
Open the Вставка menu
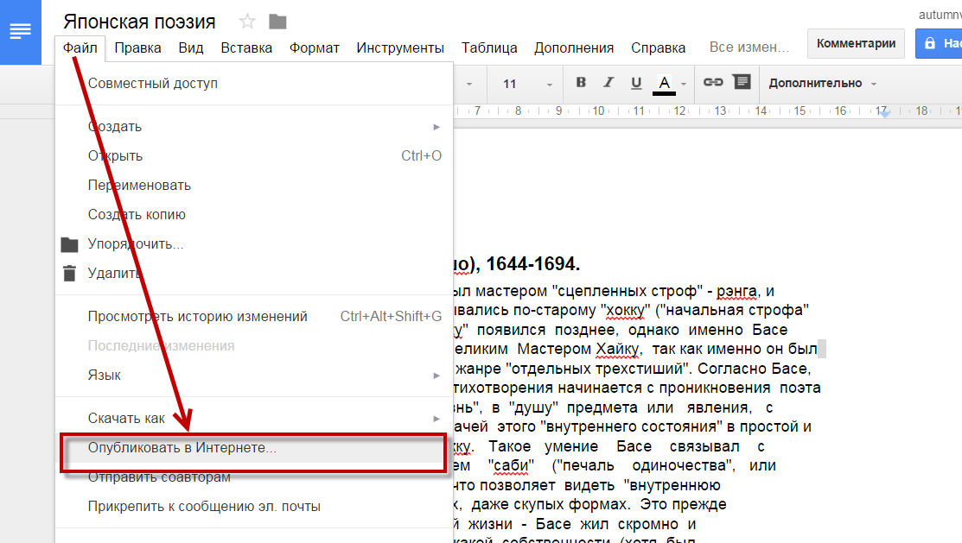(246, 48)
